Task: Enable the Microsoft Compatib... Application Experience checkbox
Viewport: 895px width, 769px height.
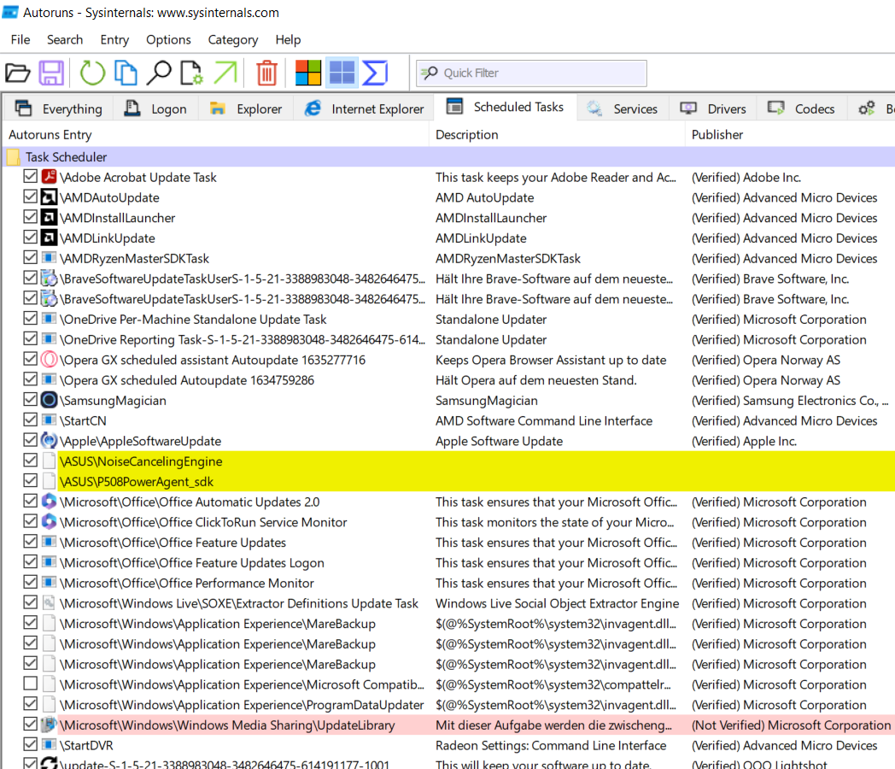Action: [30, 684]
